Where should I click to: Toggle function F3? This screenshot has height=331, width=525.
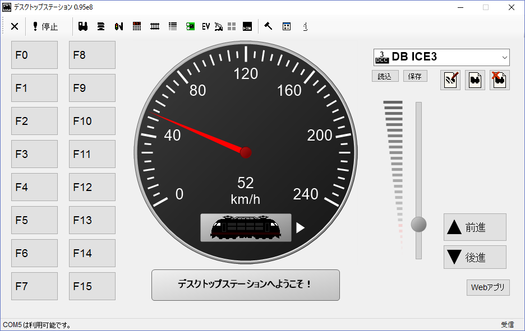click(x=34, y=154)
